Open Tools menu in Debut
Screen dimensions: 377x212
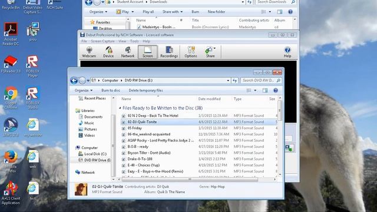134,41
